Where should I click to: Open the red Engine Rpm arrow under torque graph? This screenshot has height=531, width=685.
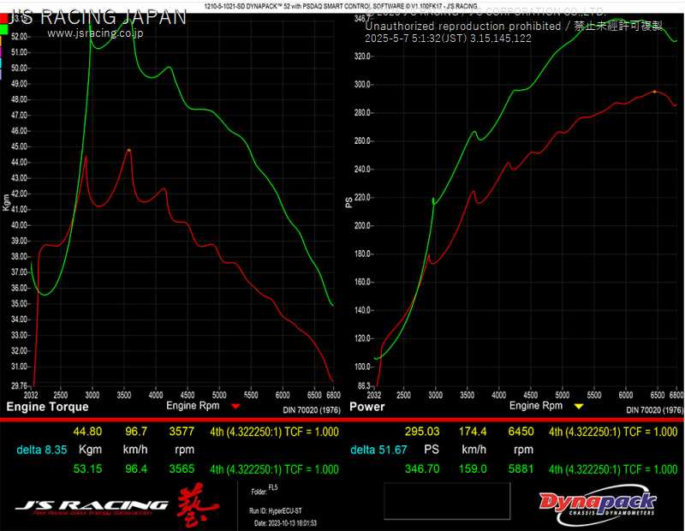point(236,407)
